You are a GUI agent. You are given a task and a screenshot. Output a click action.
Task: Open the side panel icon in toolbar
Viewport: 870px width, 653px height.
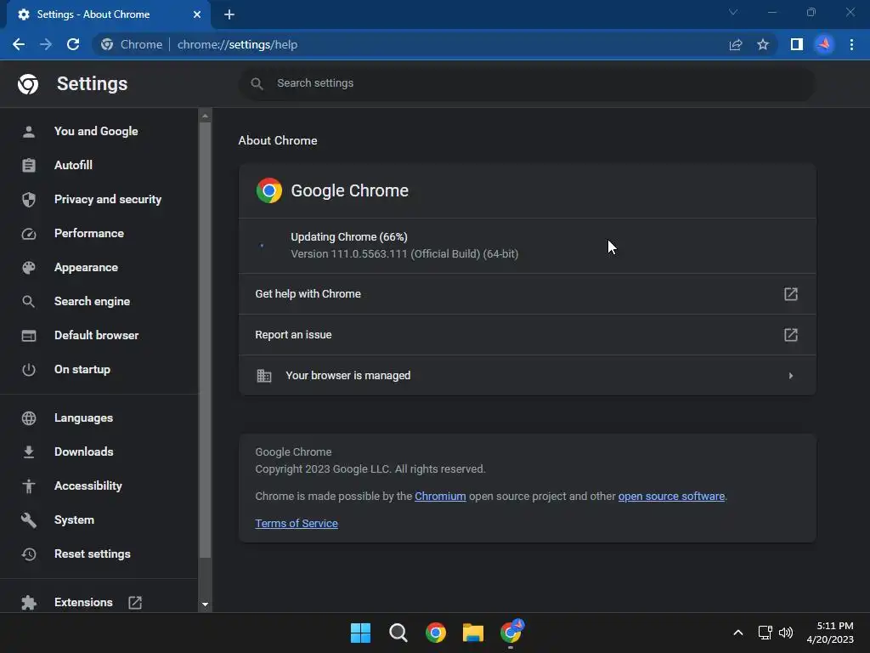(797, 44)
